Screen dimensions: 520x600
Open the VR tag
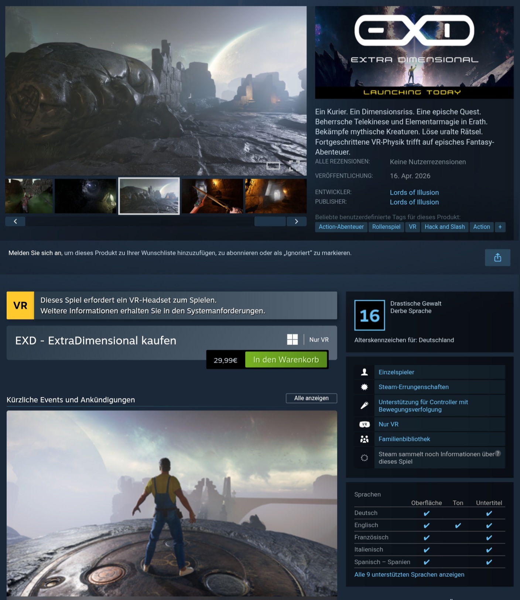click(x=413, y=227)
